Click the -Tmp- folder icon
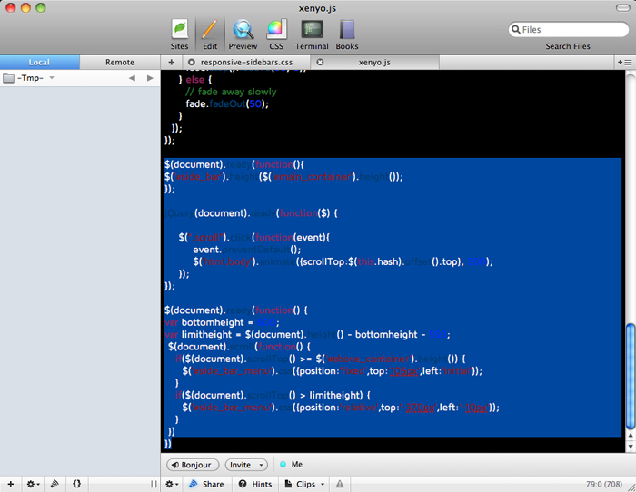 8,78
